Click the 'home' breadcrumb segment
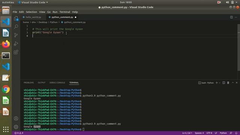The image size is (240, 135). [26, 22]
